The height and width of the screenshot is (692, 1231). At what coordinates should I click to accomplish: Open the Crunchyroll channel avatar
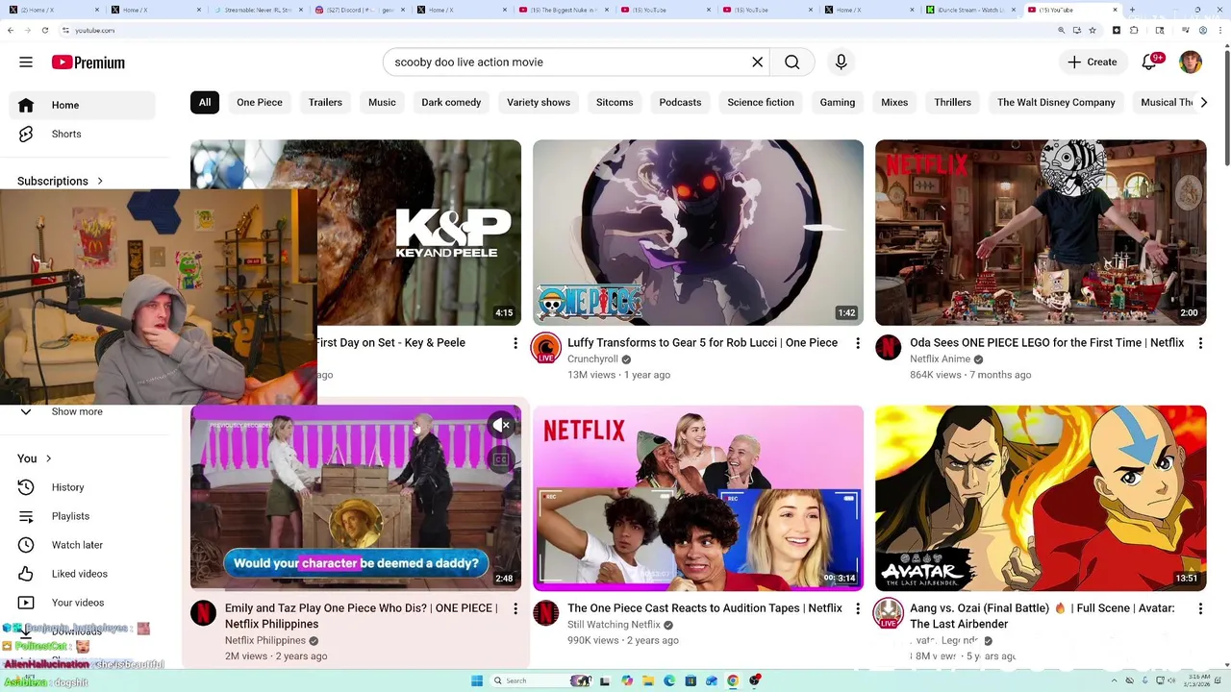[x=546, y=347]
